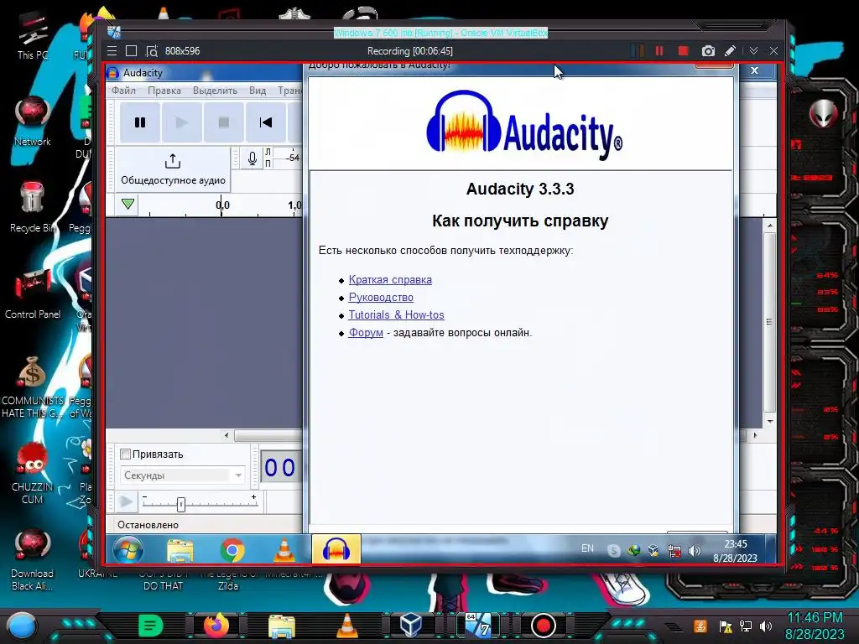
Task: Open the Control Panel desktop icon
Action: click(33, 294)
